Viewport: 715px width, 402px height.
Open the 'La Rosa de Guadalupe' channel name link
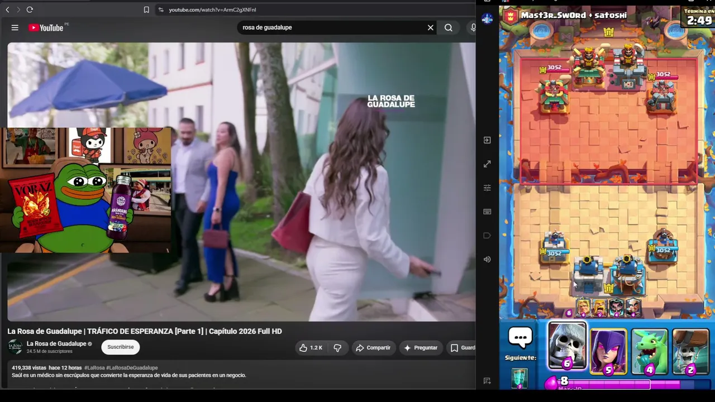(56, 343)
